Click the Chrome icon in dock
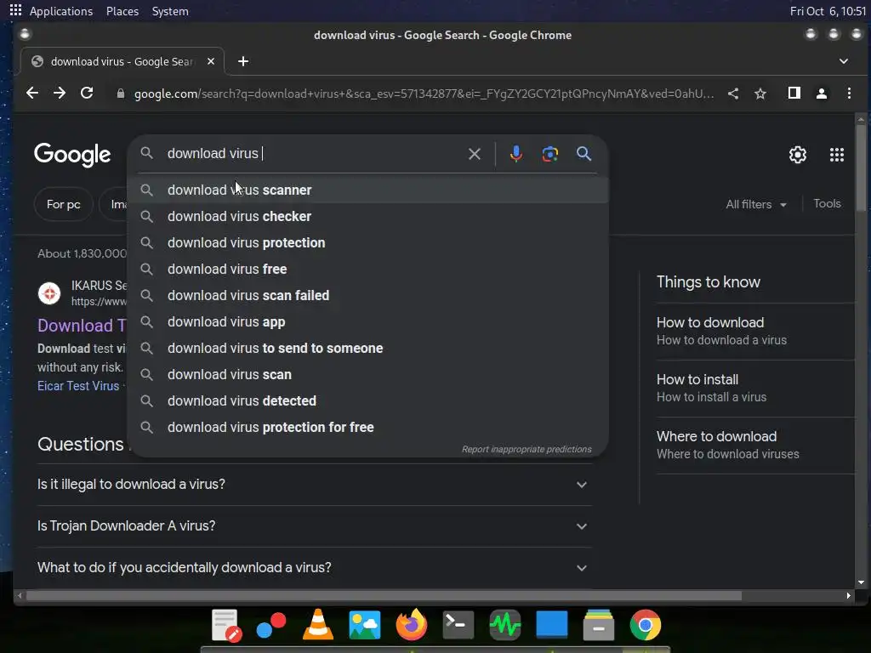871x653 pixels. click(x=646, y=625)
